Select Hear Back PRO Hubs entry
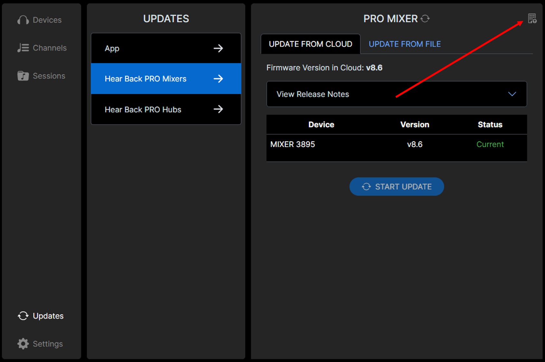Viewport: 545px width, 362px height. pyautogui.click(x=166, y=109)
